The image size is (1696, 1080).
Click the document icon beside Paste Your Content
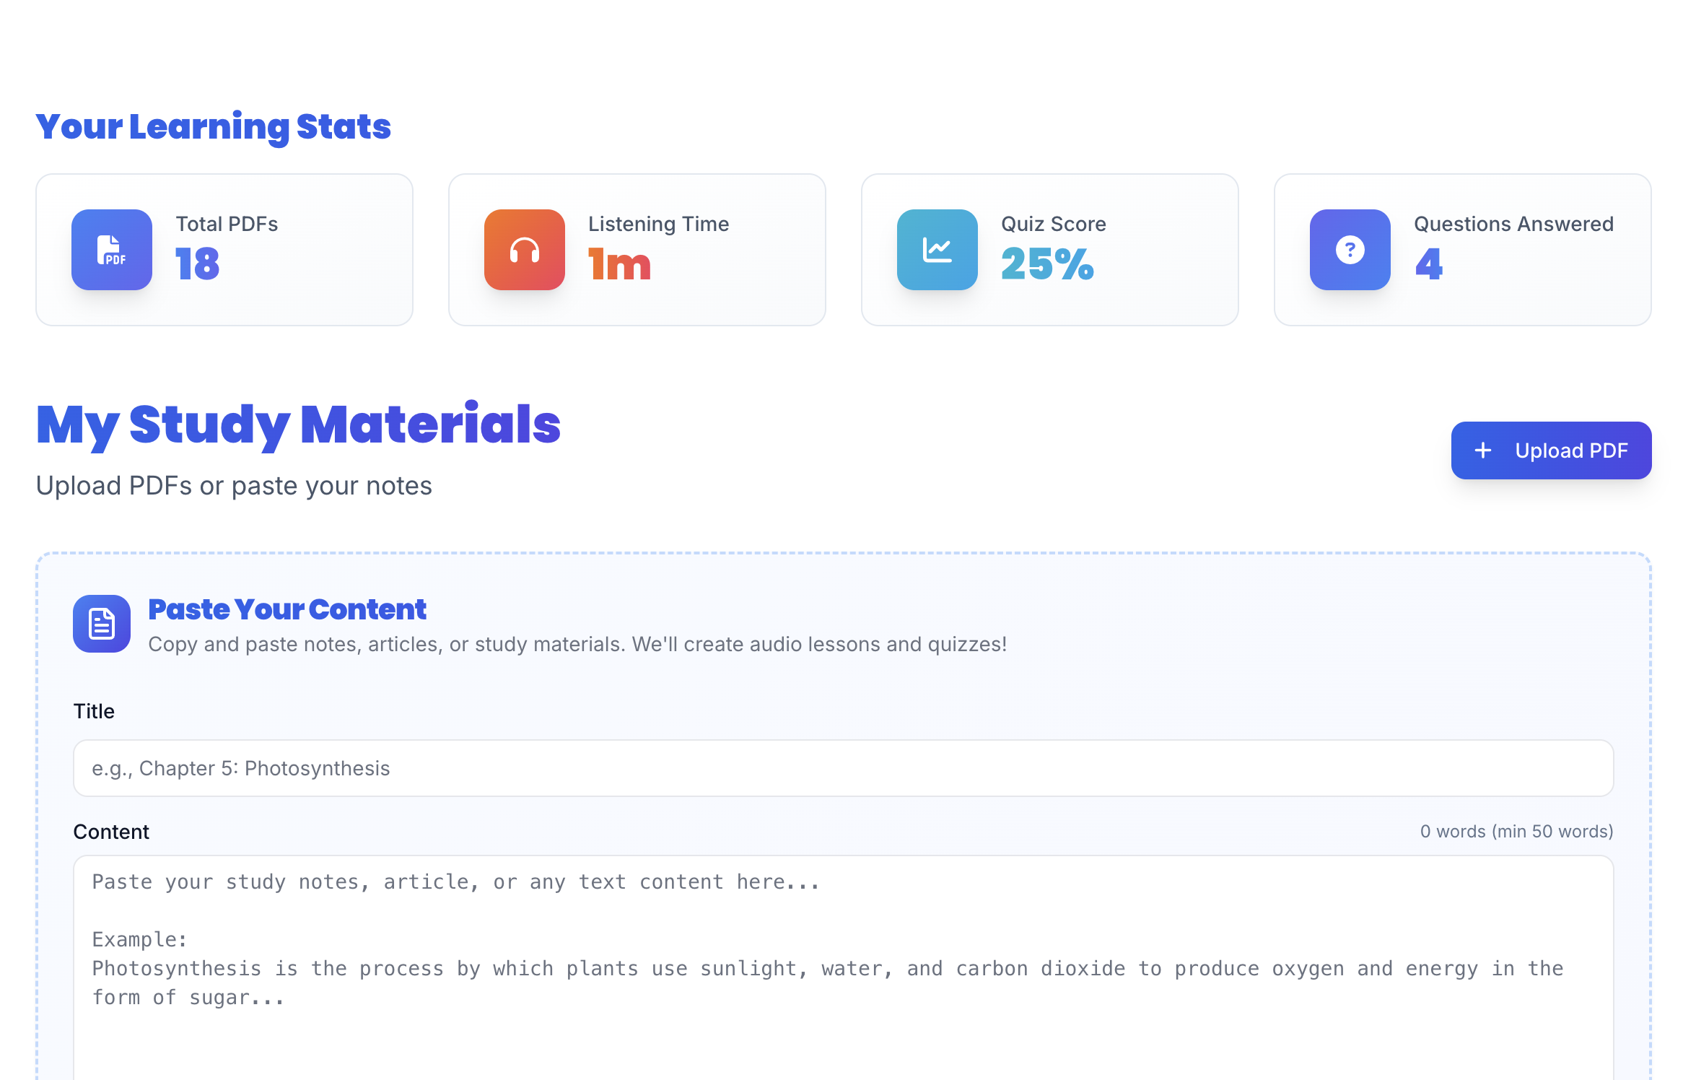102,624
